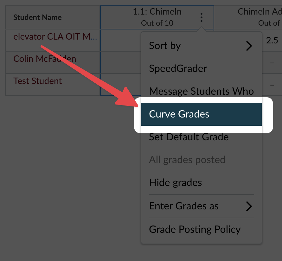Click the assignment options kebab icon
Viewport: 282px width, 261px height.
coord(202,17)
